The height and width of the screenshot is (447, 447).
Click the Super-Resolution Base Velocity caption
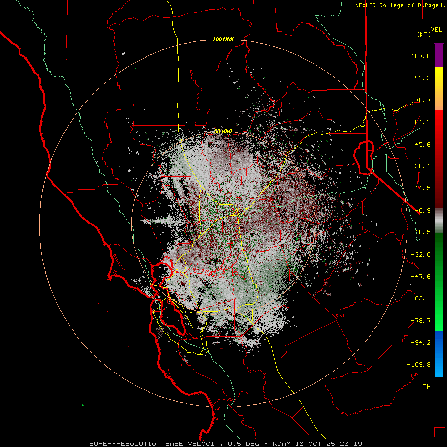pos(226,444)
